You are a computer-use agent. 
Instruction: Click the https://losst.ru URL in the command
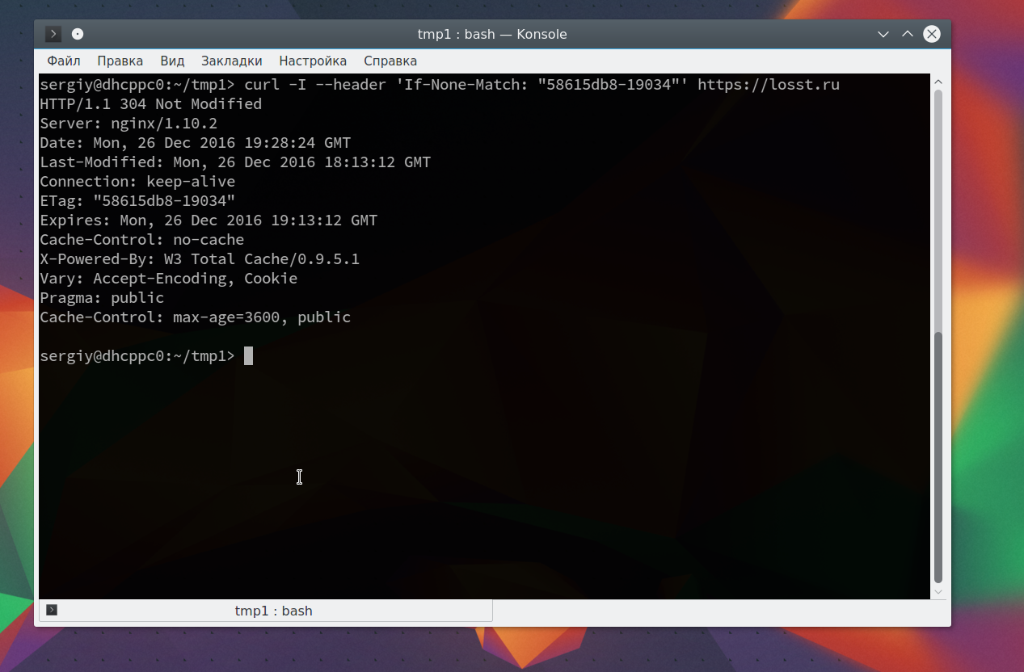(769, 85)
